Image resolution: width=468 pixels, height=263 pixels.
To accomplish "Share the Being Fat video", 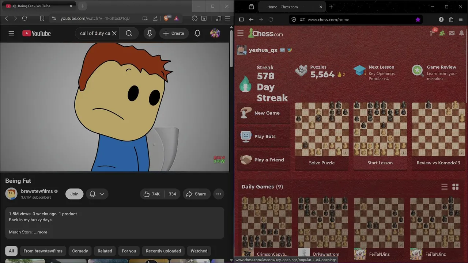I will [196, 194].
